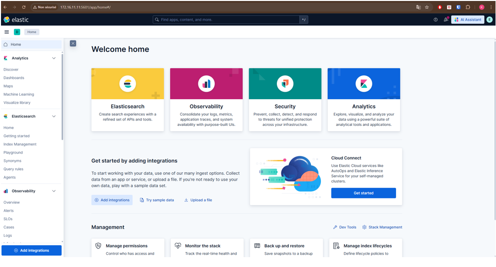
Task: Go back with browser back arrow
Action: (5, 7)
